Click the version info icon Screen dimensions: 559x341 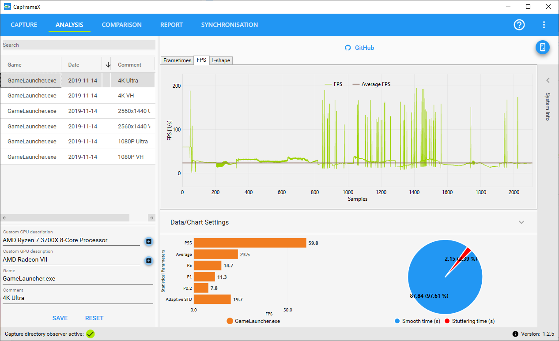click(515, 334)
